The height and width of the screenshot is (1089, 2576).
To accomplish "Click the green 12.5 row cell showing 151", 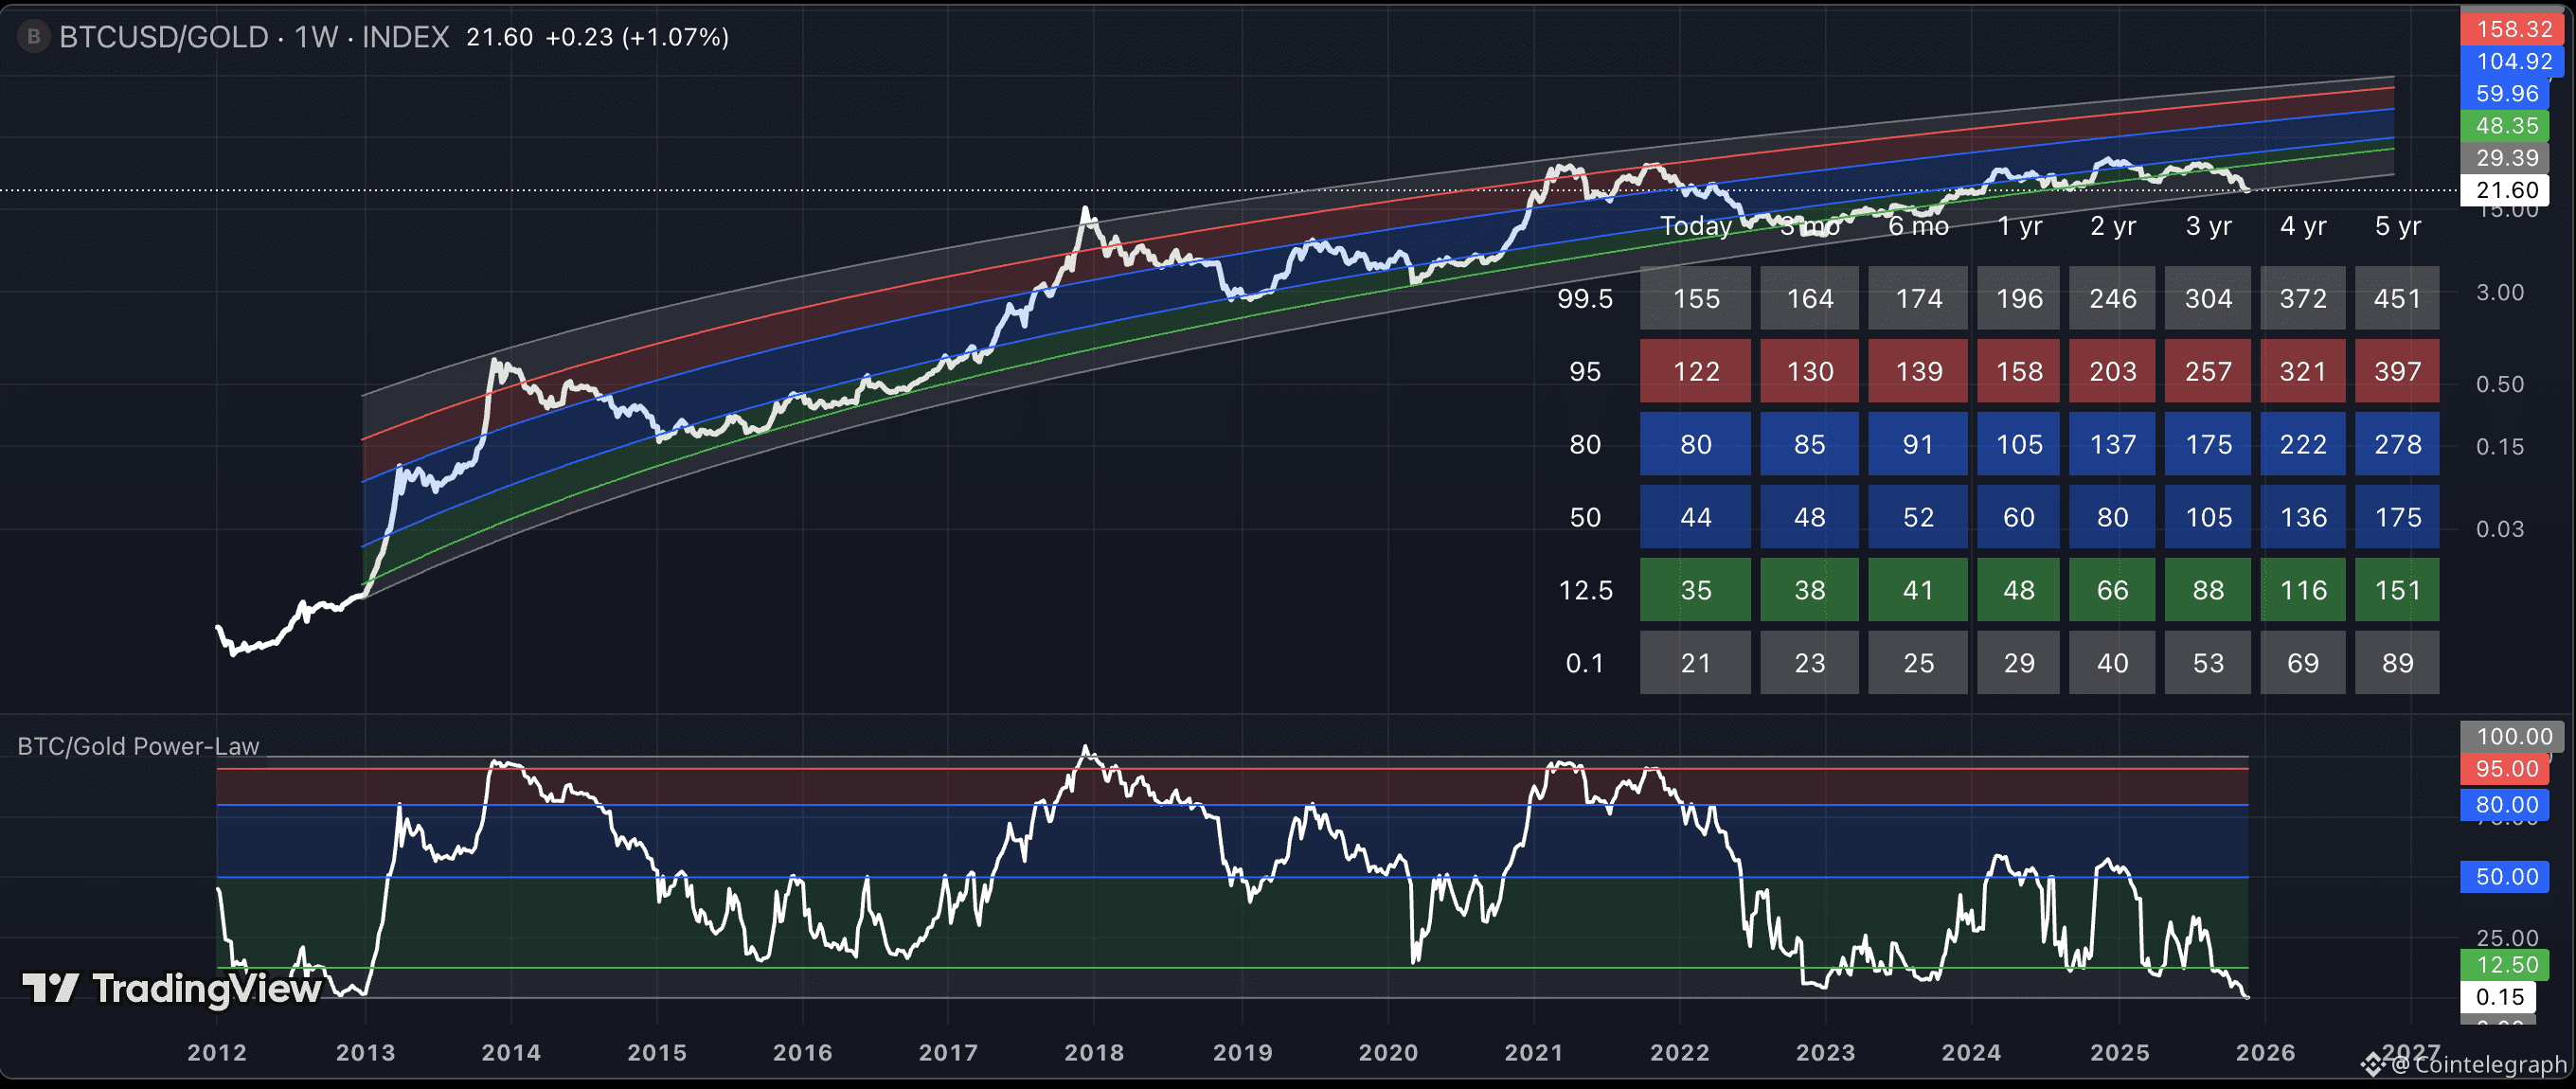I will coord(2397,590).
